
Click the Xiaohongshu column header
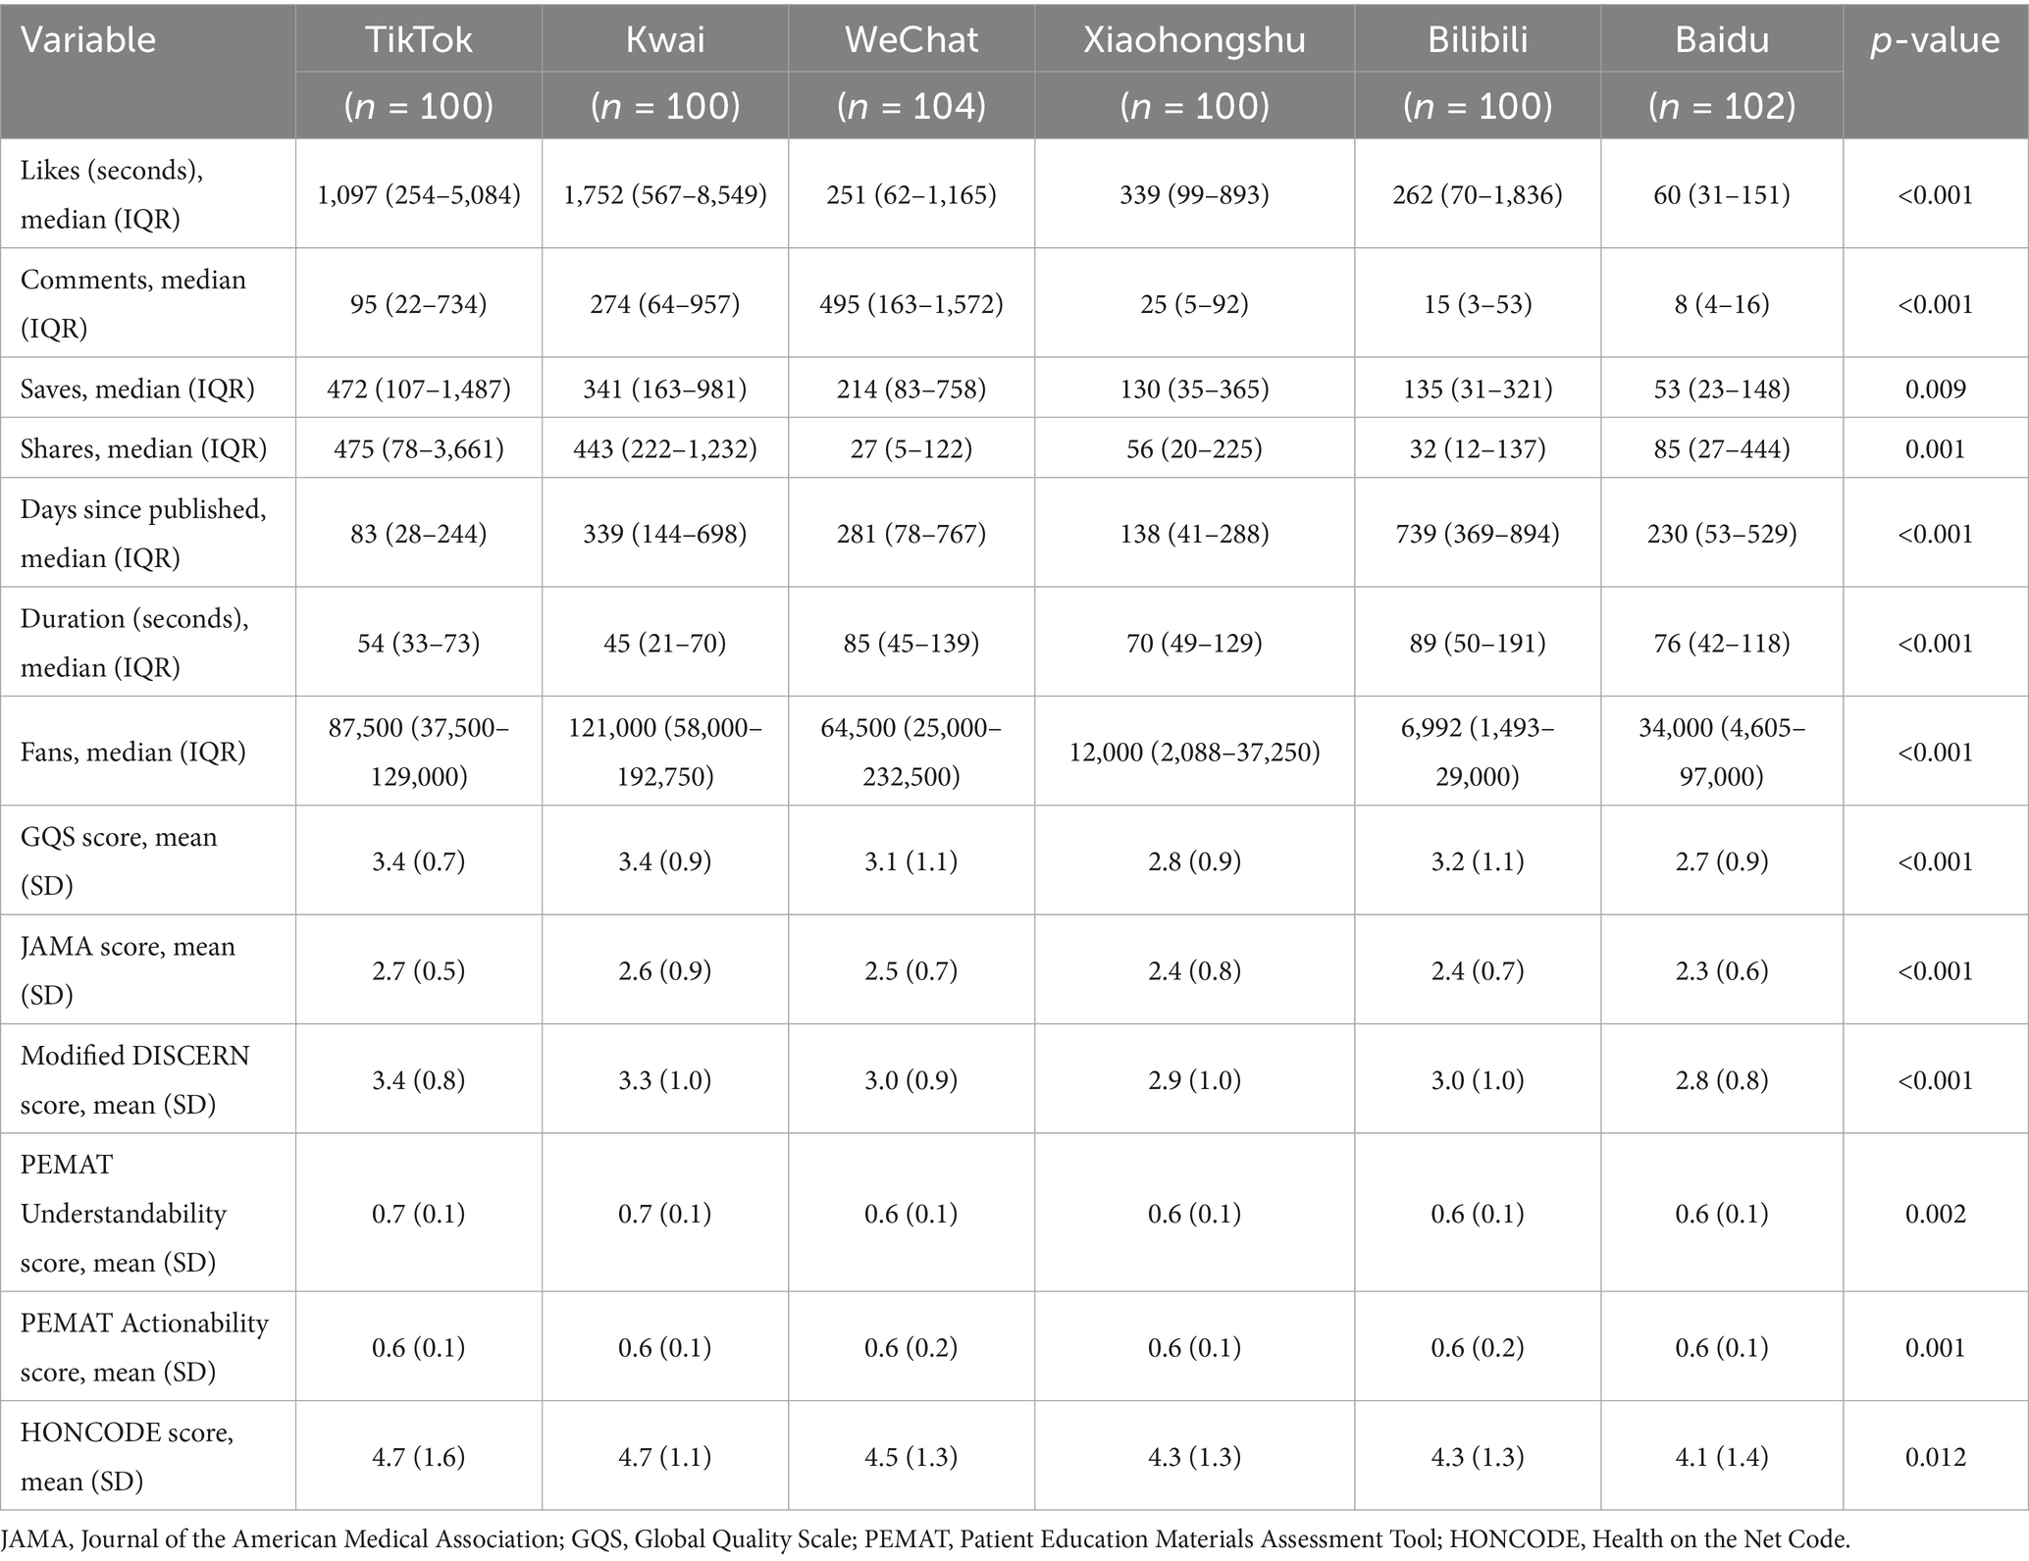1194,39
